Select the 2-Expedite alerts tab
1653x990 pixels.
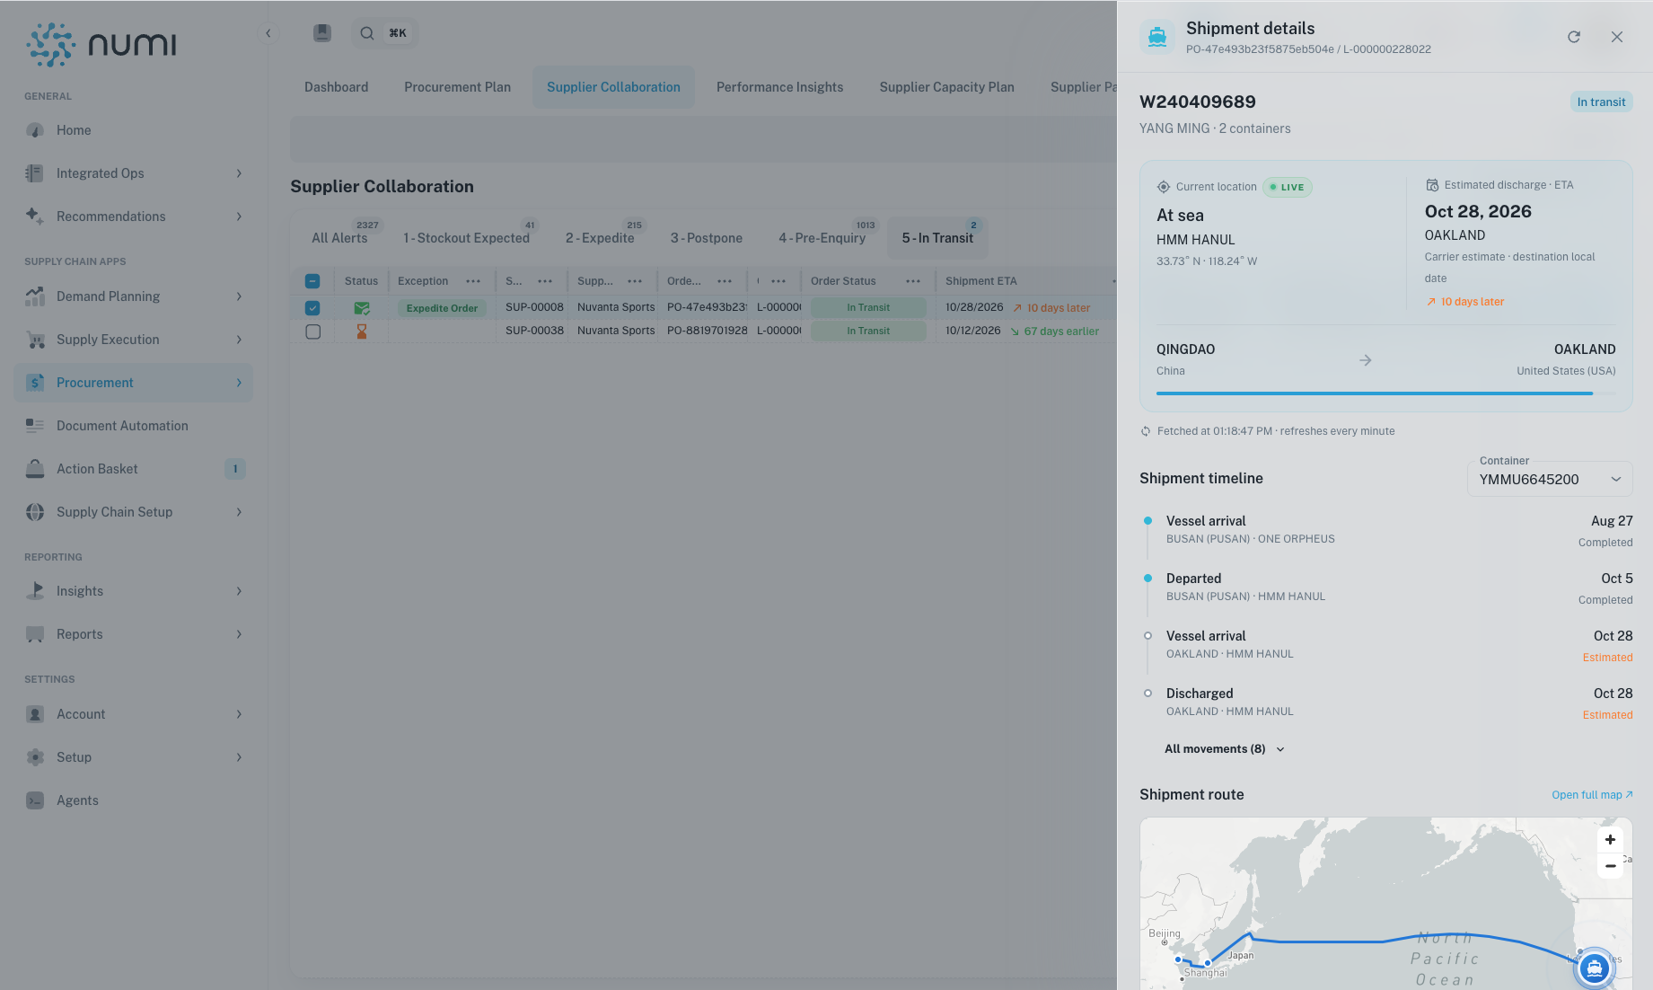pyautogui.click(x=600, y=238)
